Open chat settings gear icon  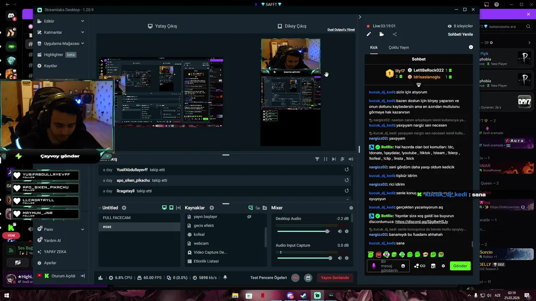click(443, 266)
